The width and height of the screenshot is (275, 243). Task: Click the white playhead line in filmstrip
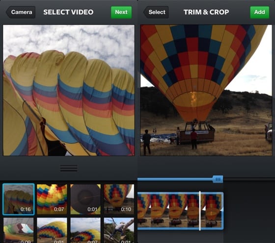pyautogui.click(x=200, y=211)
